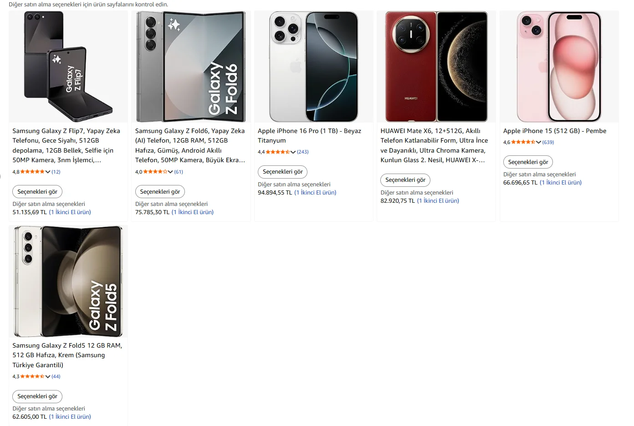
Task: Open 'Apple iPhone 15 (512 GB) - Pembe' title
Action: click(x=554, y=131)
